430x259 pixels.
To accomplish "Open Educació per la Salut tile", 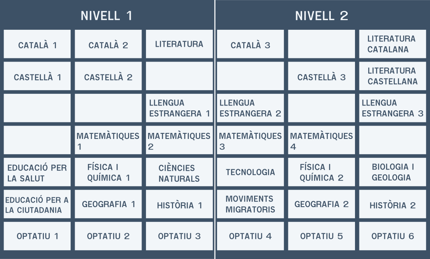I will [37, 172].
